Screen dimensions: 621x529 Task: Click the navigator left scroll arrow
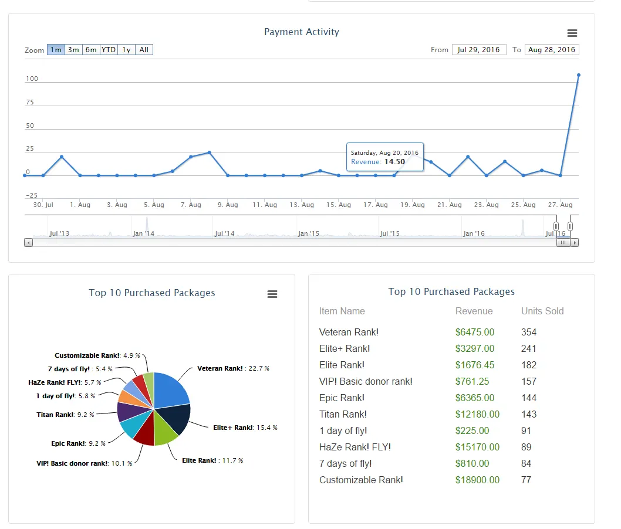(x=28, y=243)
